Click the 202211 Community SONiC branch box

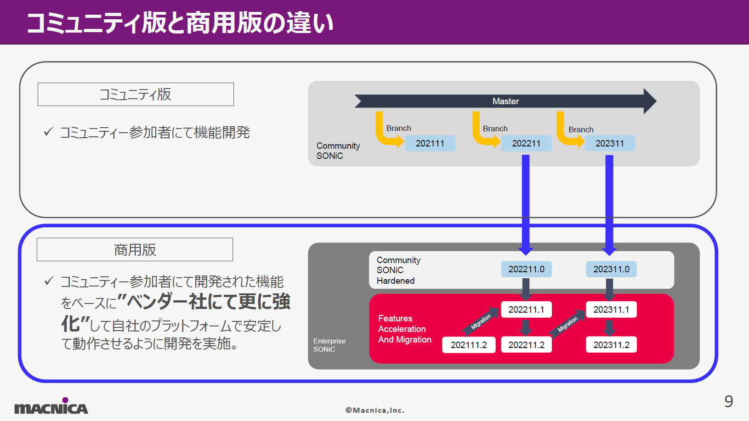tap(526, 143)
